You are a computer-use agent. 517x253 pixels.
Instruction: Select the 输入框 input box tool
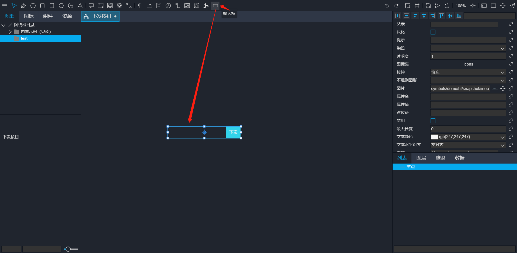pos(215,6)
